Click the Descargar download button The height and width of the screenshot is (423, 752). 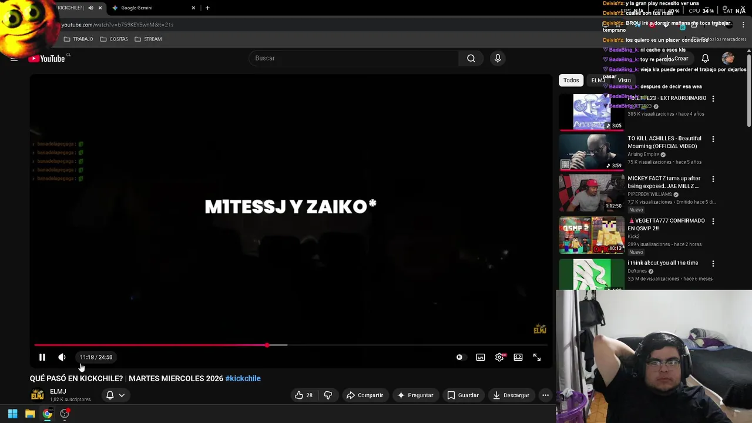[x=511, y=395]
